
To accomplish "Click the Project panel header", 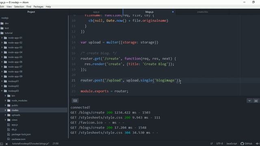I will coord(31,12).
